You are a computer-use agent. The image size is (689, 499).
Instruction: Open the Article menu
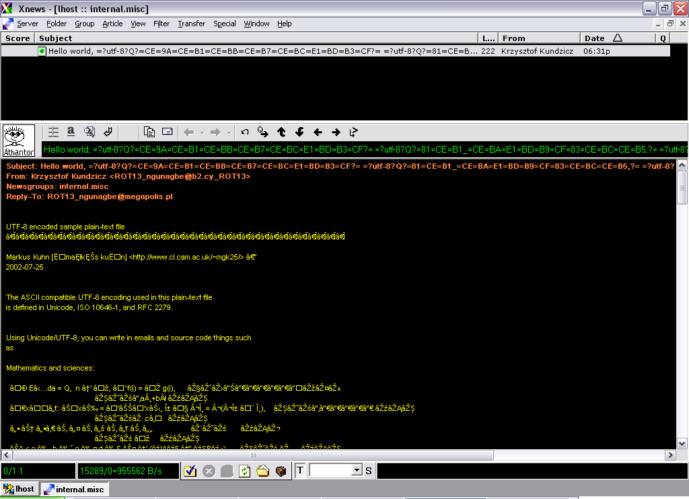112,24
